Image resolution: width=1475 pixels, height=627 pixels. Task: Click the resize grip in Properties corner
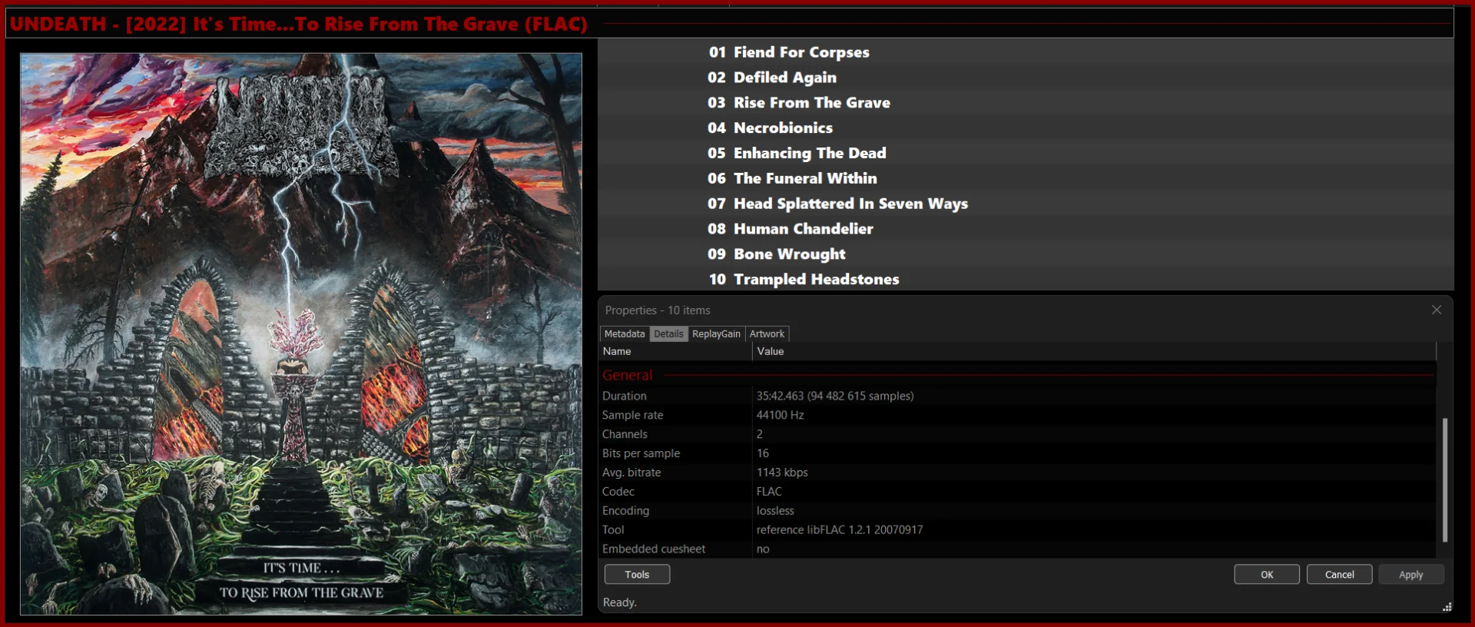click(1447, 607)
